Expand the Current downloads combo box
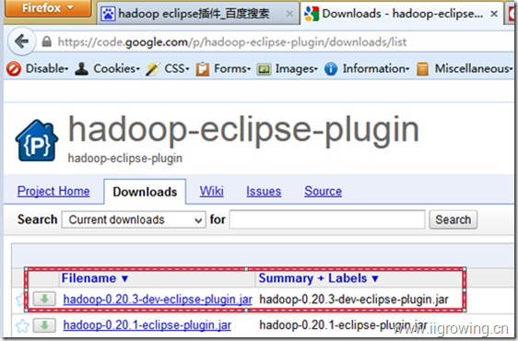Image resolution: width=518 pixels, height=341 pixels. tap(134, 219)
